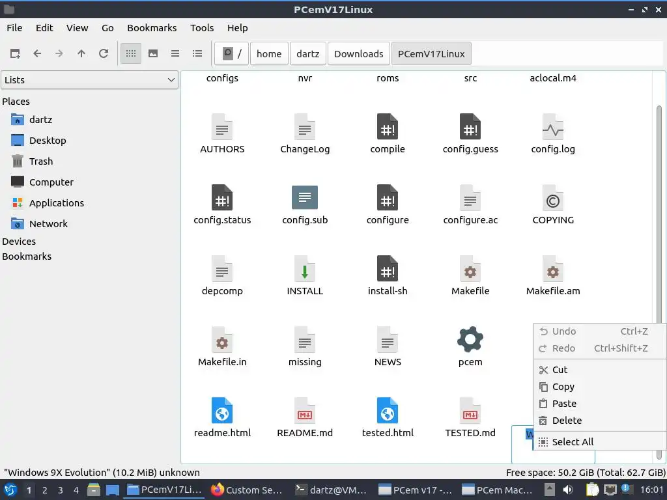Click PCemV17Linux path bar button
The width and height of the screenshot is (667, 500).
[x=431, y=53]
